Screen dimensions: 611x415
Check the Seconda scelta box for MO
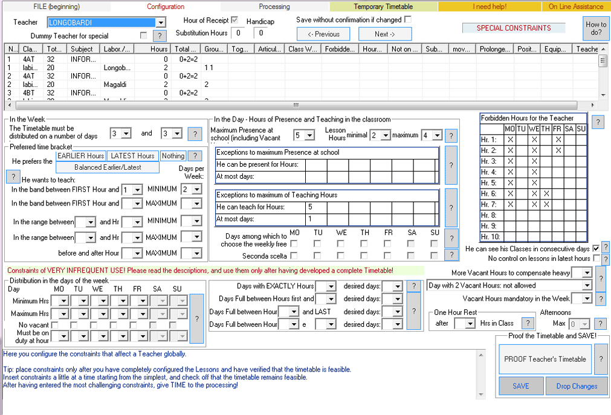point(294,256)
